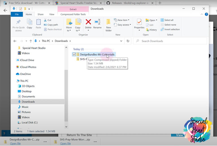Open address bar history dropdown
Image resolution: width=217 pixels, height=146 pixels.
(x=121, y=41)
